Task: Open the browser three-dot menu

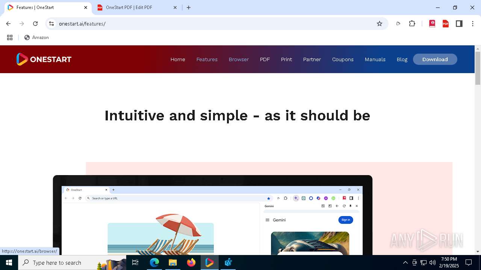Action: tap(473, 24)
